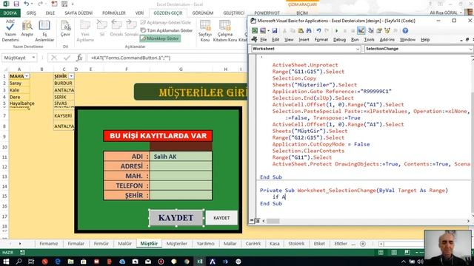
Task: Toggle Mürekkep Göster ink display
Action: pos(160,38)
